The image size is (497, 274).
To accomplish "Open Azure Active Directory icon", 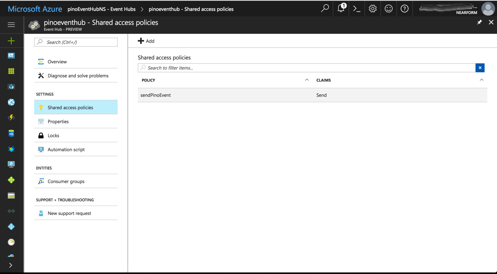I will [x=11, y=227].
